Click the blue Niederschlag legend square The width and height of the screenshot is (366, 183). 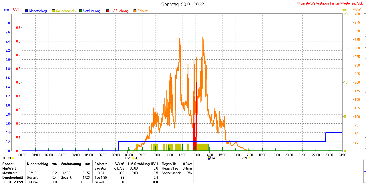pyautogui.click(x=26, y=11)
